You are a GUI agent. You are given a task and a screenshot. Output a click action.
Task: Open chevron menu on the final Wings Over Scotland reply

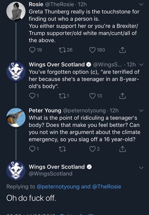pyautogui.click(x=141, y=168)
